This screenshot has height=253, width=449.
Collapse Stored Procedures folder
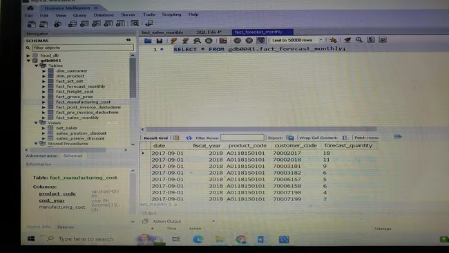point(36,144)
